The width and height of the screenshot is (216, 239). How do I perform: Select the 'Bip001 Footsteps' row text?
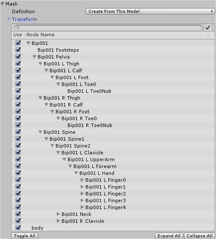pyautogui.click(x=58, y=50)
